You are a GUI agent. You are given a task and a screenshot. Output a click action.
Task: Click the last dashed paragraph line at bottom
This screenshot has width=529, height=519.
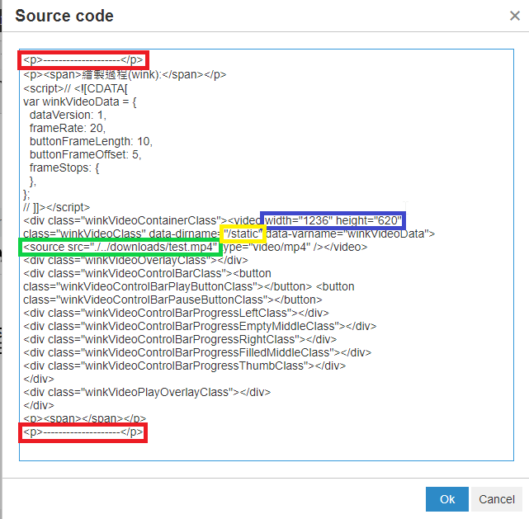83,432
